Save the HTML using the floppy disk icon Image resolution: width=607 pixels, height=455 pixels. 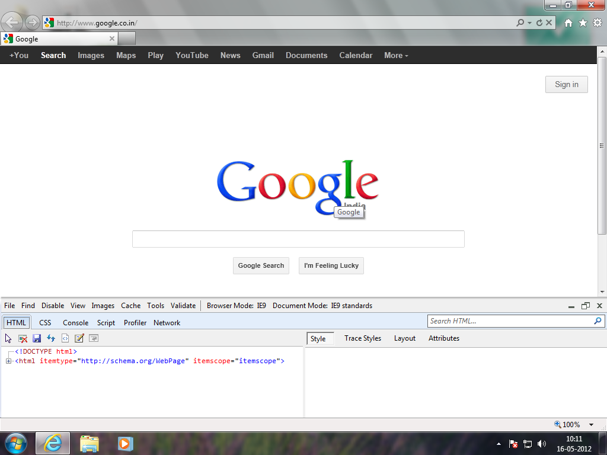pos(37,338)
